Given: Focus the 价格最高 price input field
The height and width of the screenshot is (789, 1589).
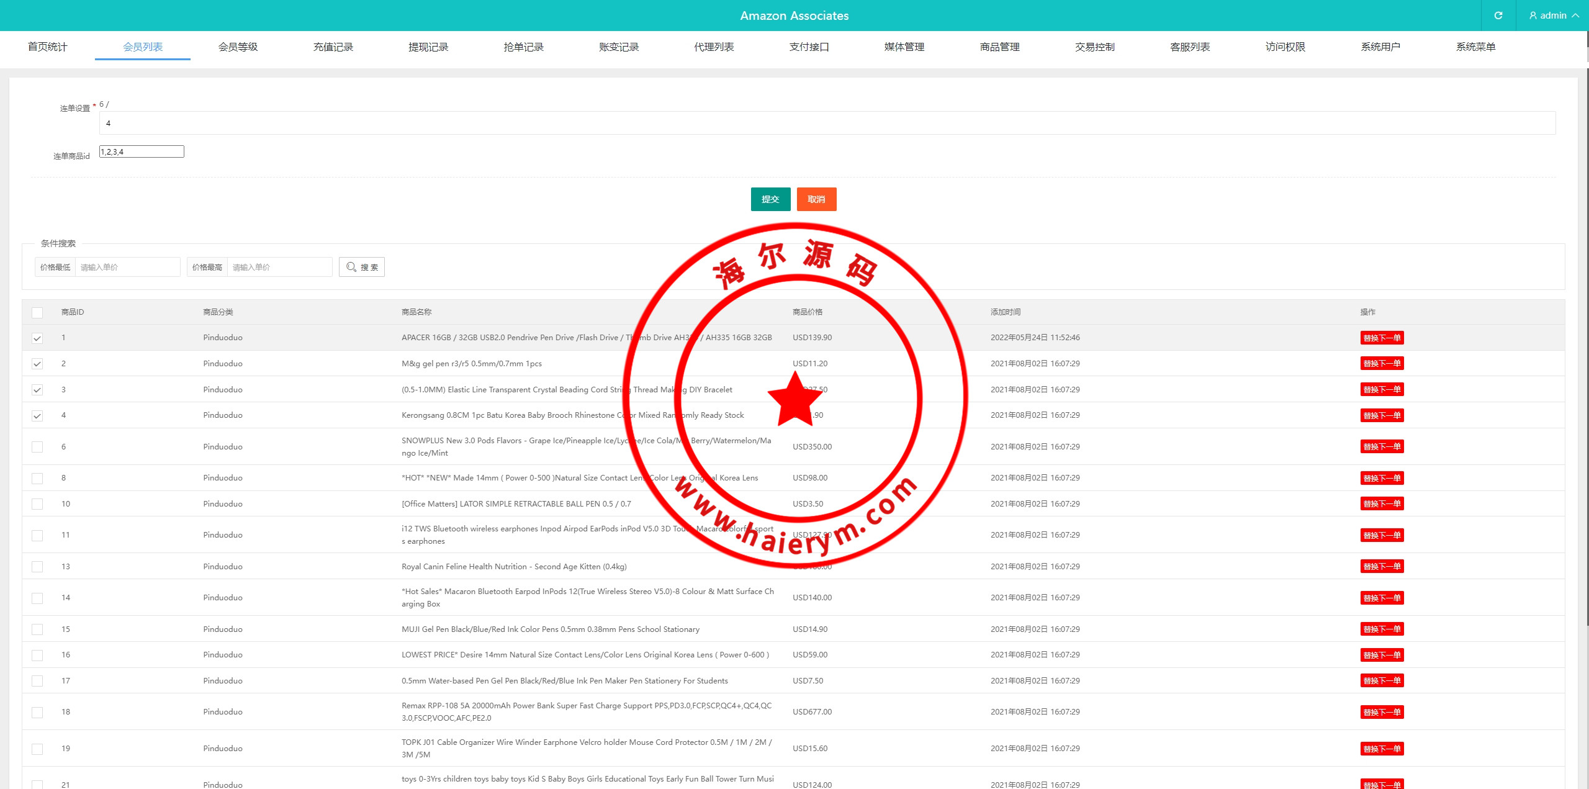Looking at the screenshot, I should tap(279, 267).
